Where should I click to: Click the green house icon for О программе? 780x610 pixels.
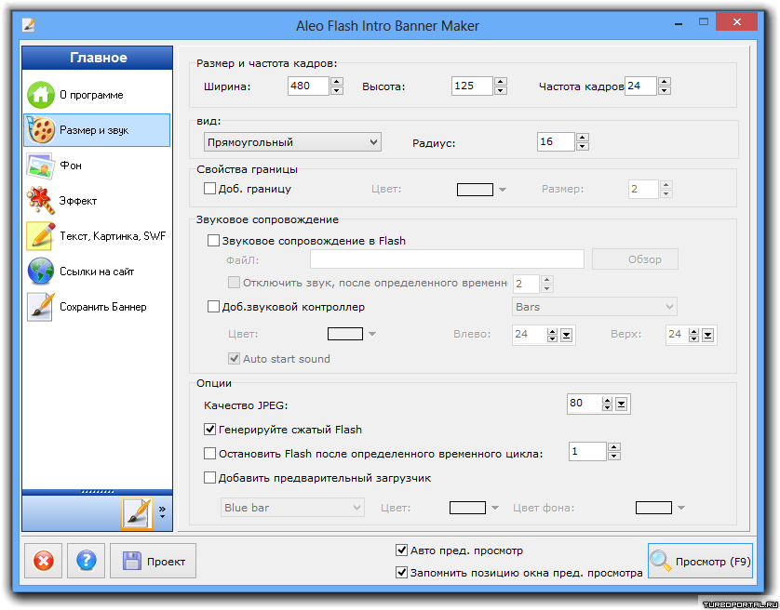40,95
